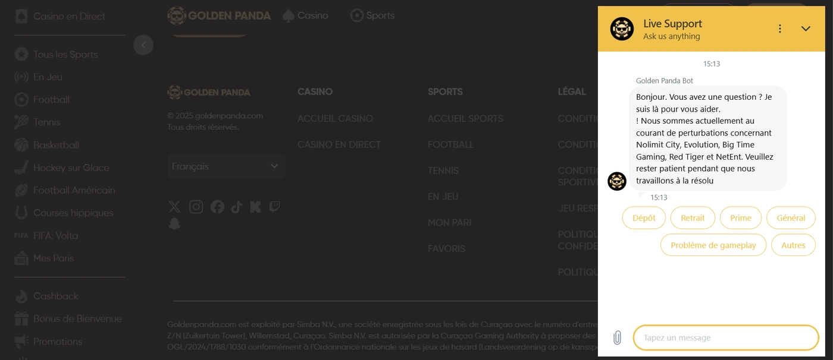Collapse the left sidebar with arrow button
This screenshot has height=360, width=833.
tap(143, 45)
